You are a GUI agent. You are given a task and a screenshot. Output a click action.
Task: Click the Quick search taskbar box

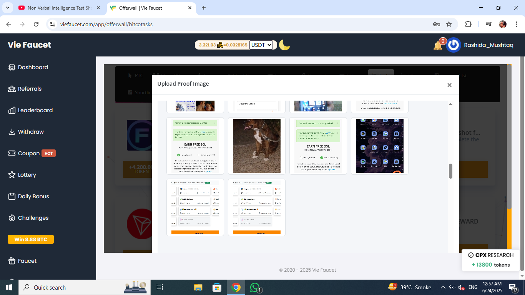pyautogui.click(x=85, y=287)
